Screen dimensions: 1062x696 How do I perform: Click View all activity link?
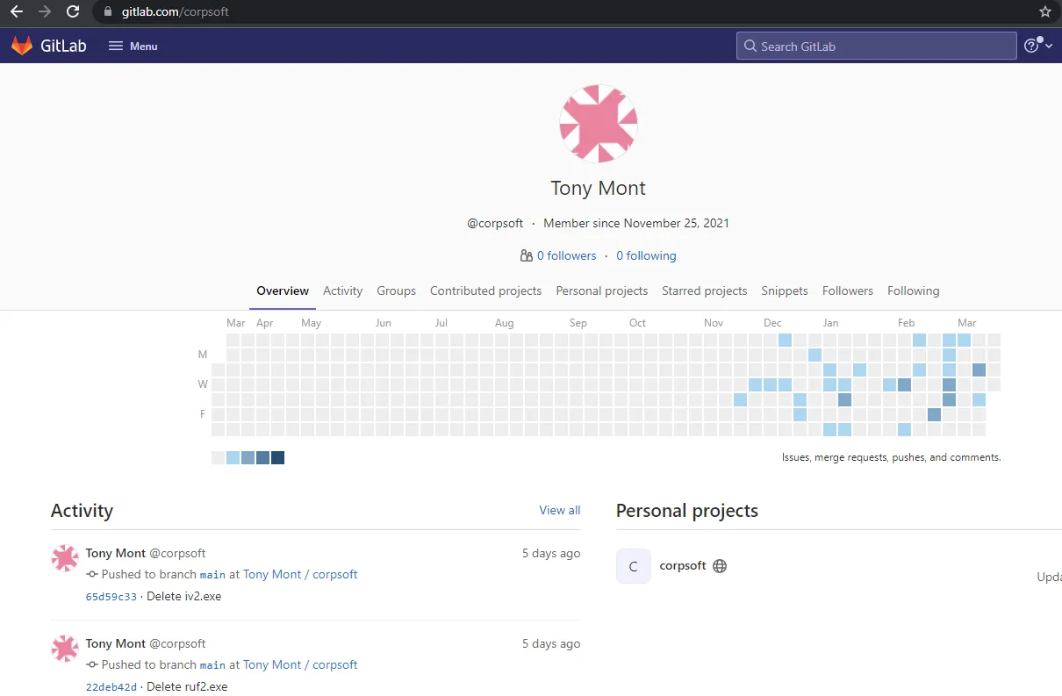tap(560, 510)
